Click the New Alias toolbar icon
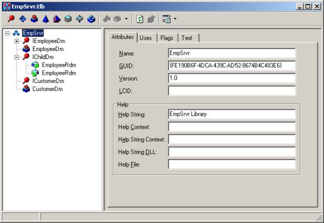 tap(57, 19)
